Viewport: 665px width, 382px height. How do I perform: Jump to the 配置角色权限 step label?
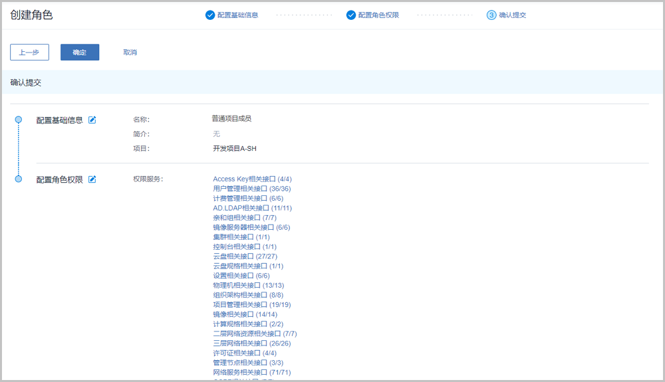pos(378,15)
